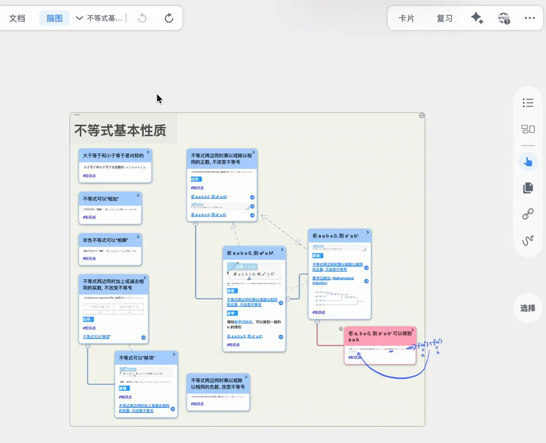Image resolution: width=546 pixels, height=443 pixels.
Task: Follow arrow beside 数学归纳法 Mathematical Induction link
Action: pyautogui.click(x=366, y=280)
